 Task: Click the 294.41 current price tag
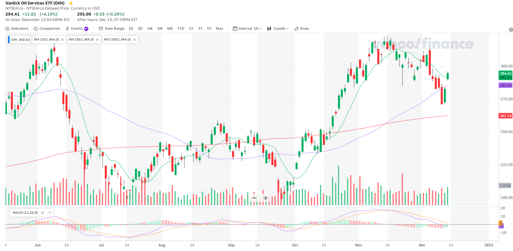(505, 73)
